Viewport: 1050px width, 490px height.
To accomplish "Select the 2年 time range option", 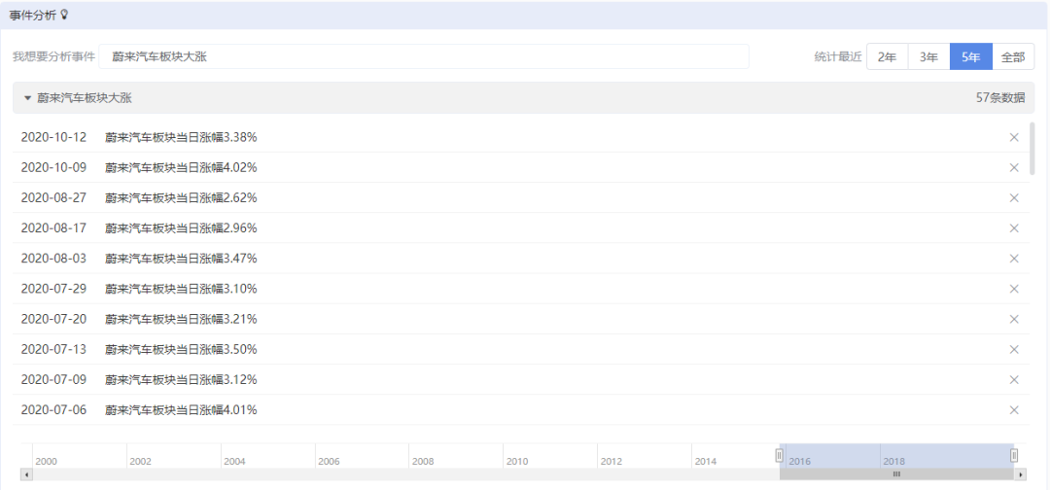I will pyautogui.click(x=887, y=56).
